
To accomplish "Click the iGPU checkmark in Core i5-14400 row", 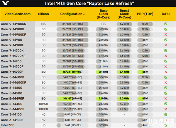I will [166, 104].
